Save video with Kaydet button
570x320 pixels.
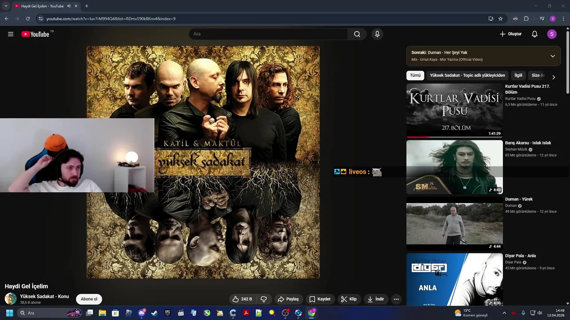pos(320,299)
